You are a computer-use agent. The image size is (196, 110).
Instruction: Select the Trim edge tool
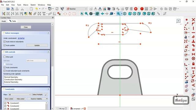187,69
